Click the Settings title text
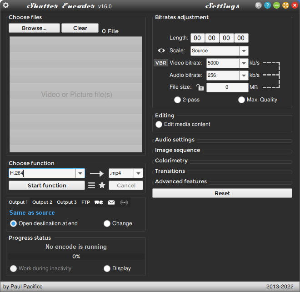The image size is (300, 292). click(x=223, y=6)
